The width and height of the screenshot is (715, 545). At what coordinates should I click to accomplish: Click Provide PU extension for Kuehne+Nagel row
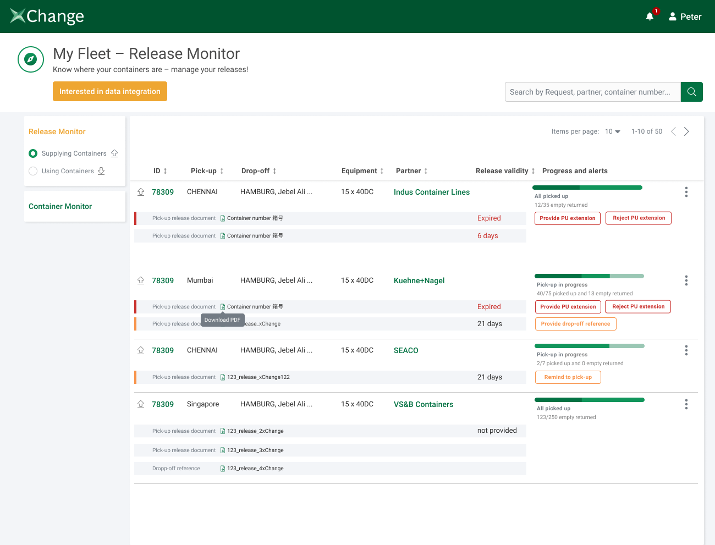pos(568,307)
